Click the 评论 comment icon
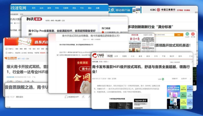 17,81
